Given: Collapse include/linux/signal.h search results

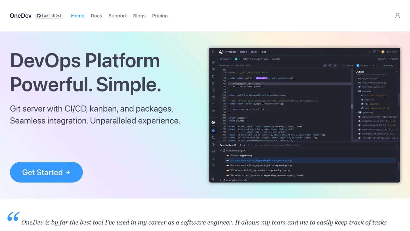Looking at the screenshot, I should [221, 150].
